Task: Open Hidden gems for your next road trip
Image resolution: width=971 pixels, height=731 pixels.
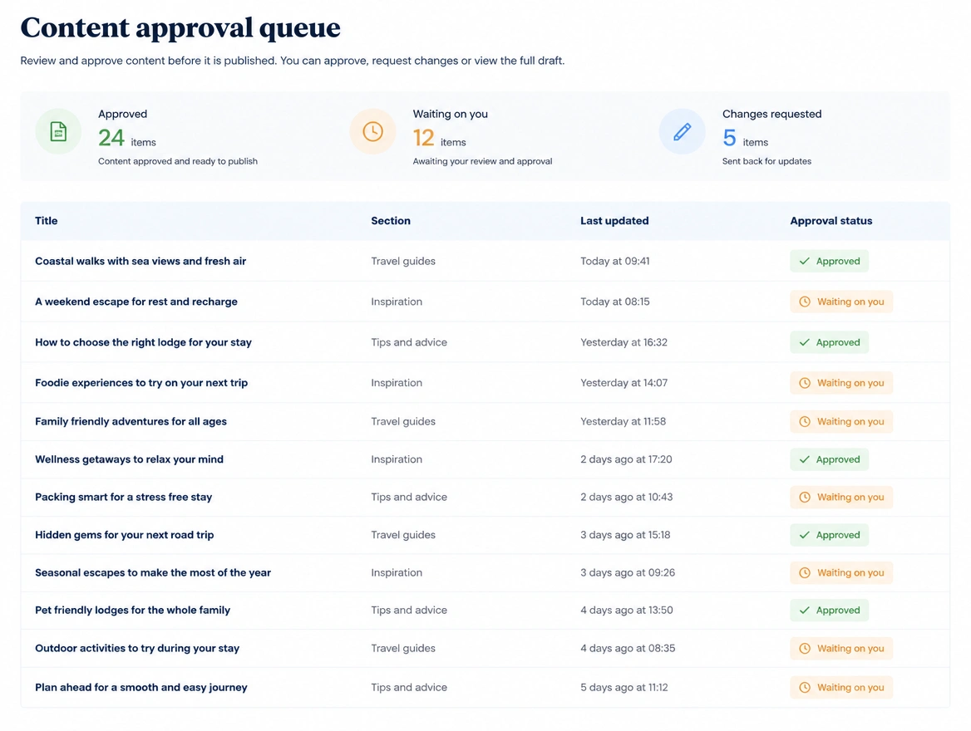Action: tap(125, 535)
